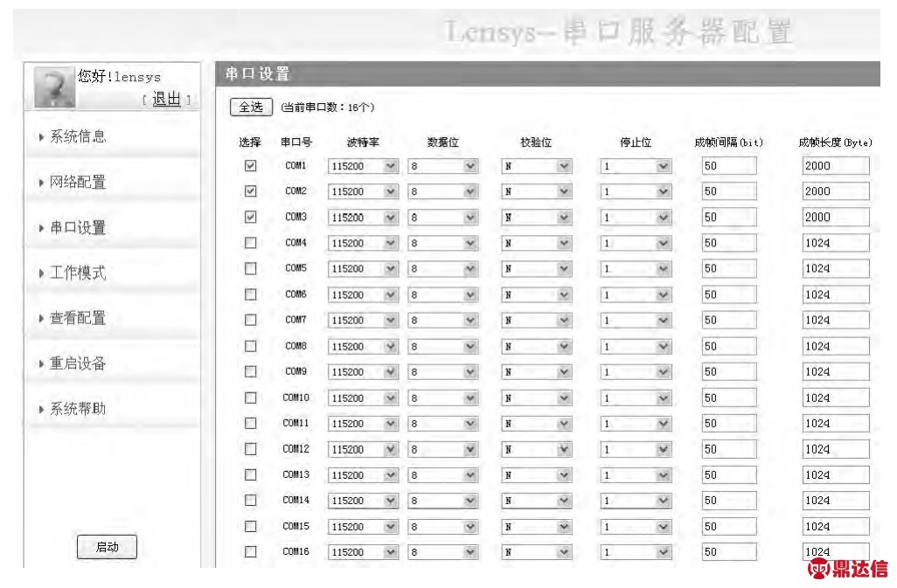Screen dimensions: 897x588
Task: Uncheck the COM1 selection checkbox
Action: tap(251, 165)
